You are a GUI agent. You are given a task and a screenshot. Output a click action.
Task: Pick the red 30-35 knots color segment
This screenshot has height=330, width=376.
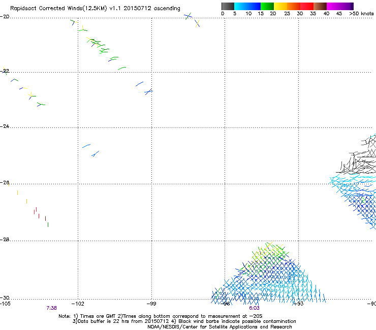(307, 6)
